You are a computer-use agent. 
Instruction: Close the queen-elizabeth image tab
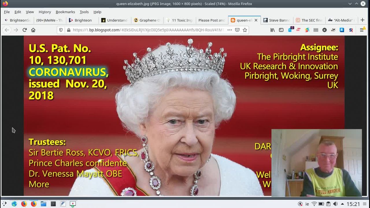pyautogui.click(x=256, y=20)
